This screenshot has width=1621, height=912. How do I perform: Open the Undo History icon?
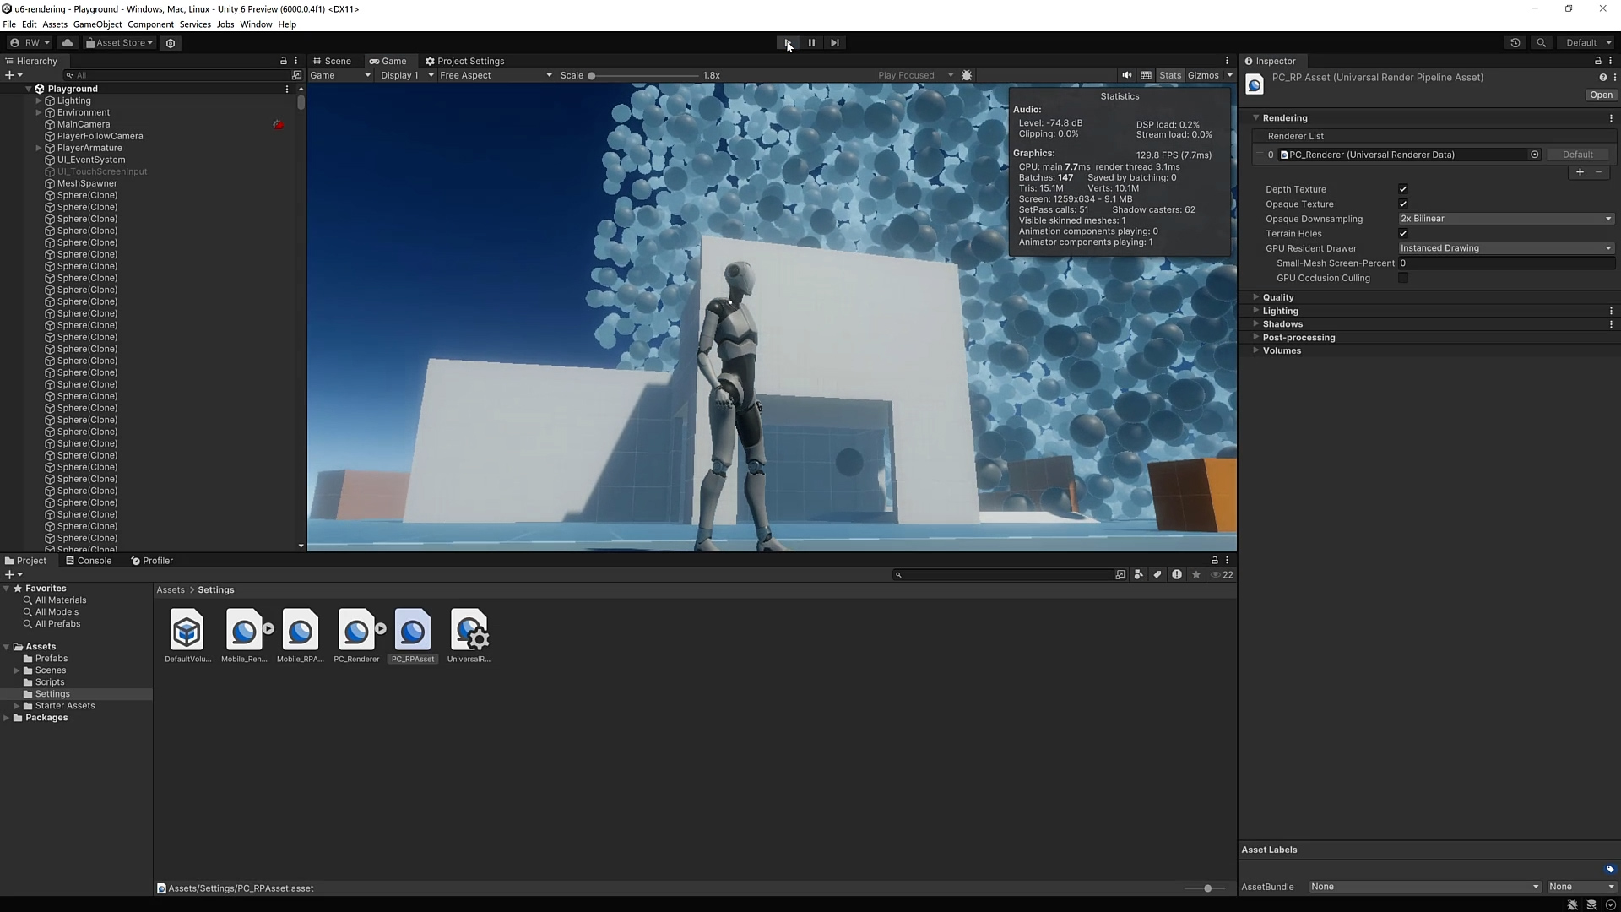tap(1515, 43)
